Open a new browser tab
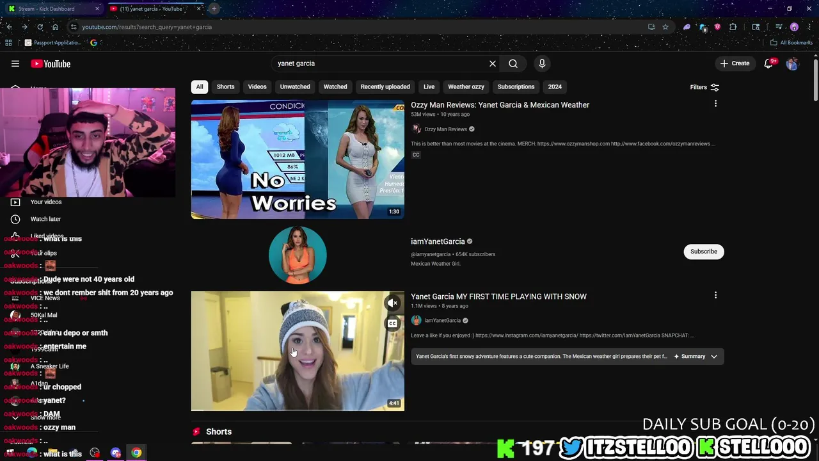 tap(214, 9)
